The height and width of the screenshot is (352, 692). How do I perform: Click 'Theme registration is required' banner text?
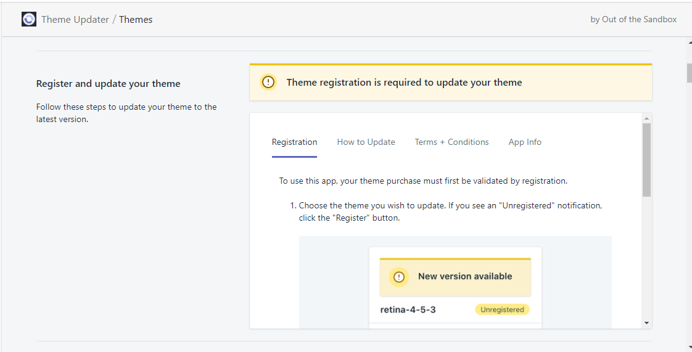[x=404, y=83]
